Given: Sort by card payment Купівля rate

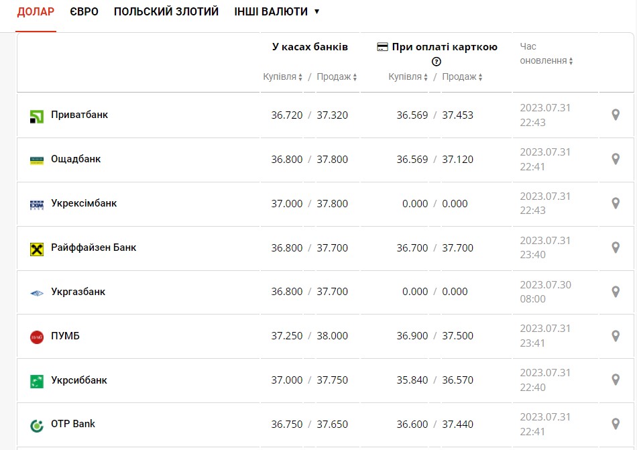Looking at the screenshot, I should (x=408, y=76).
